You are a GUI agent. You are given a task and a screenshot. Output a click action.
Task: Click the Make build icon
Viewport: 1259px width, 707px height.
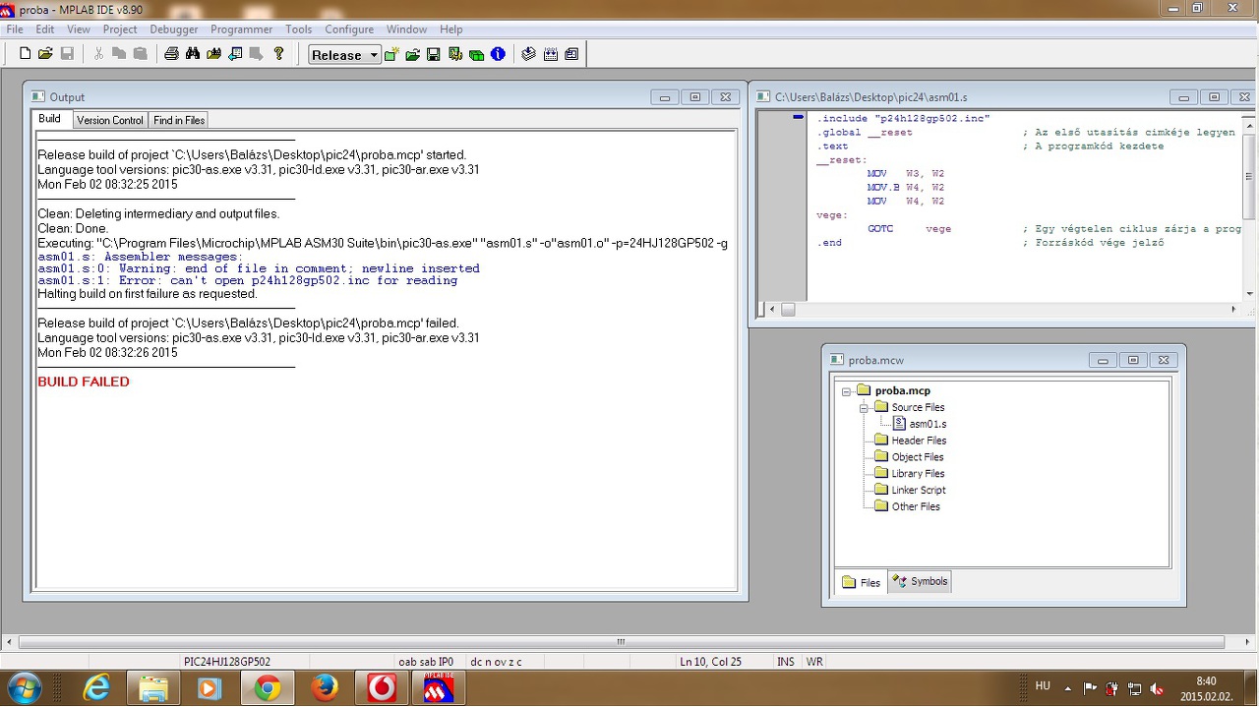point(529,55)
